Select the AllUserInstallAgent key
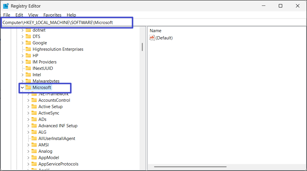The image size is (307, 171). pos(57,139)
